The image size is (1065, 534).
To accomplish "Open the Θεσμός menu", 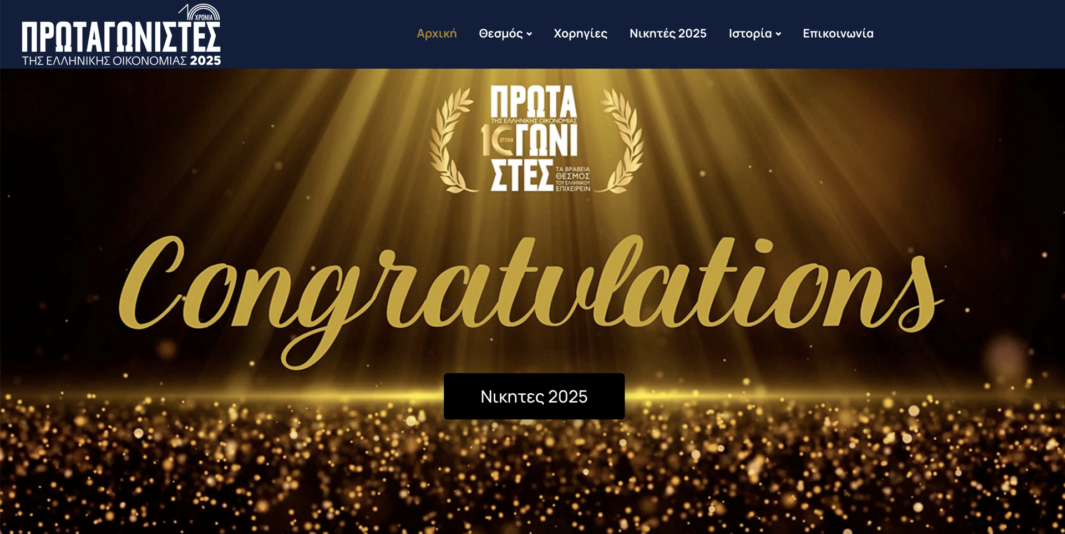I will pos(500,34).
